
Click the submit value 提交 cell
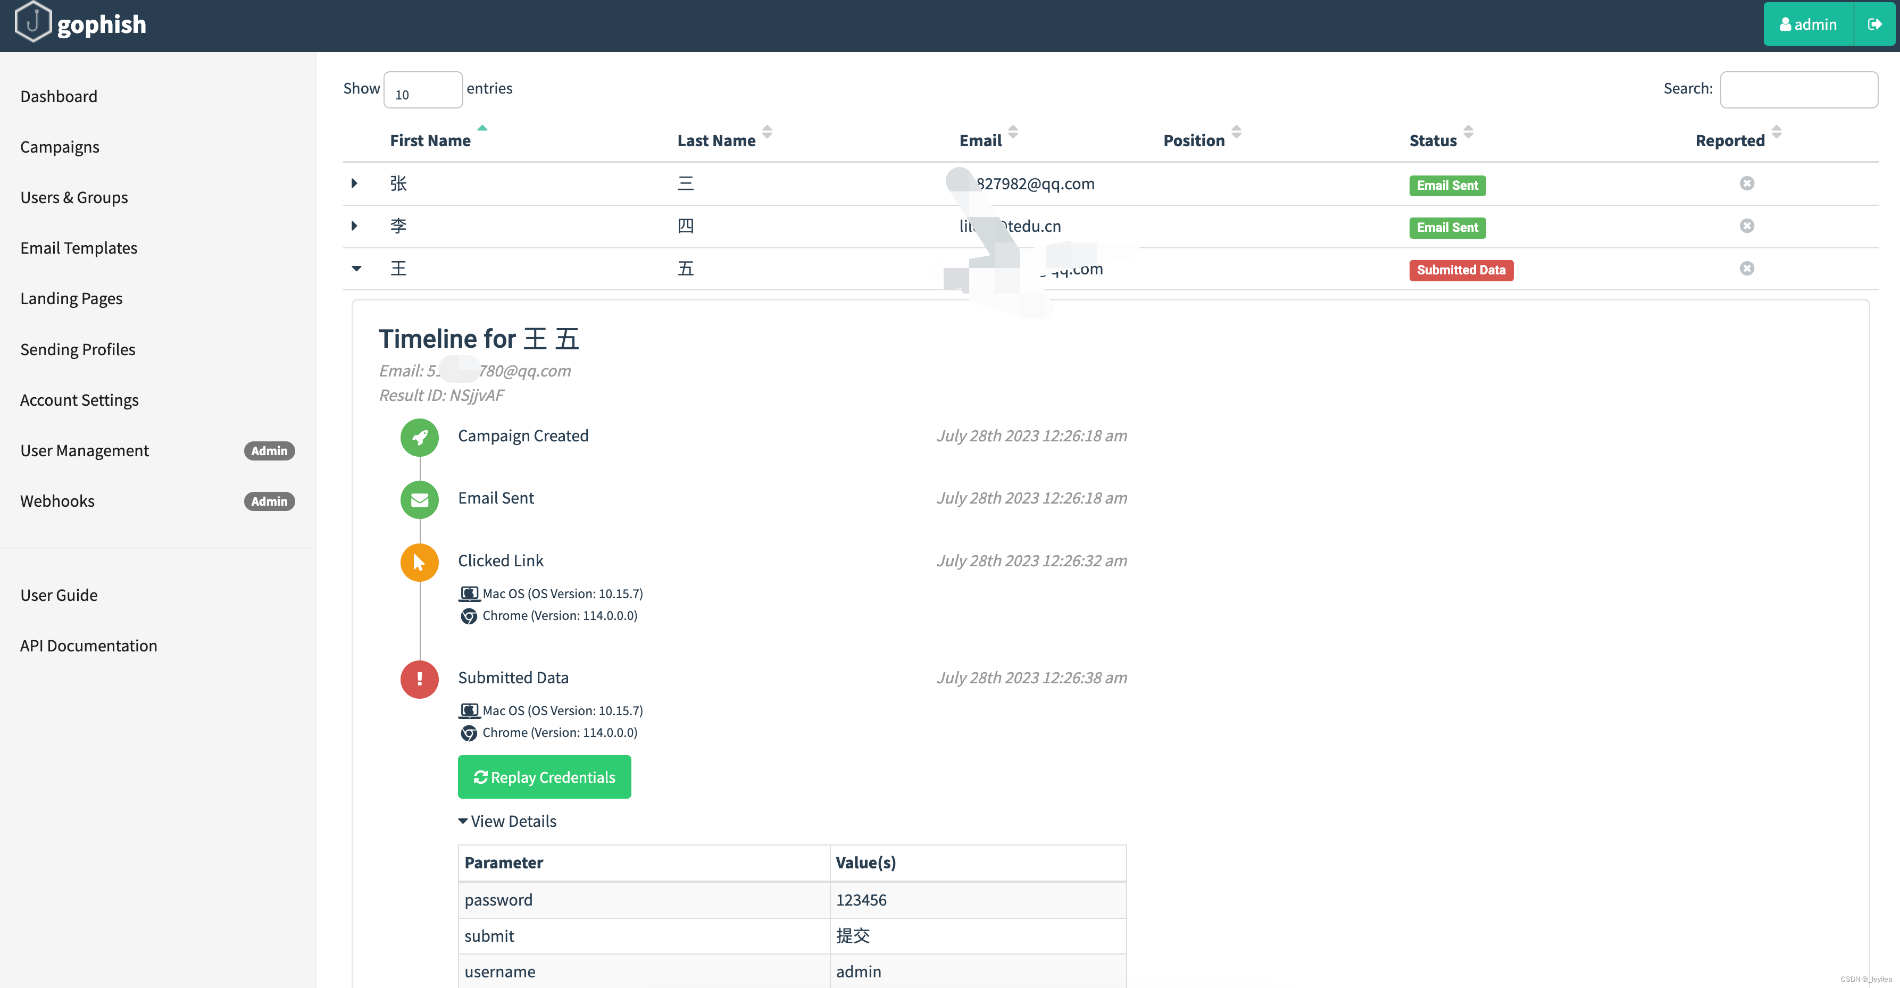(x=978, y=936)
